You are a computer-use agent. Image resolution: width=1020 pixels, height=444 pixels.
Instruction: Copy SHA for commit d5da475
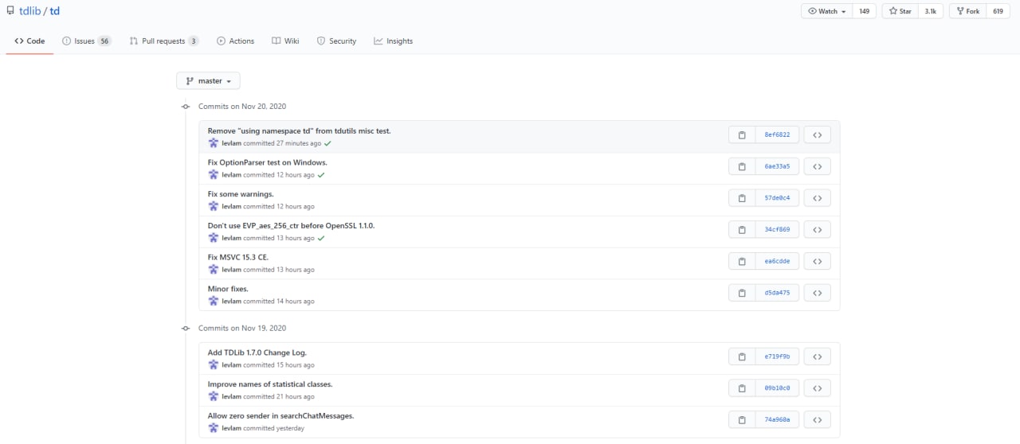coord(742,293)
